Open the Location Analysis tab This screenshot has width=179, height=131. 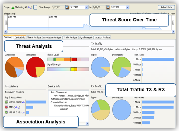coord(102,37)
